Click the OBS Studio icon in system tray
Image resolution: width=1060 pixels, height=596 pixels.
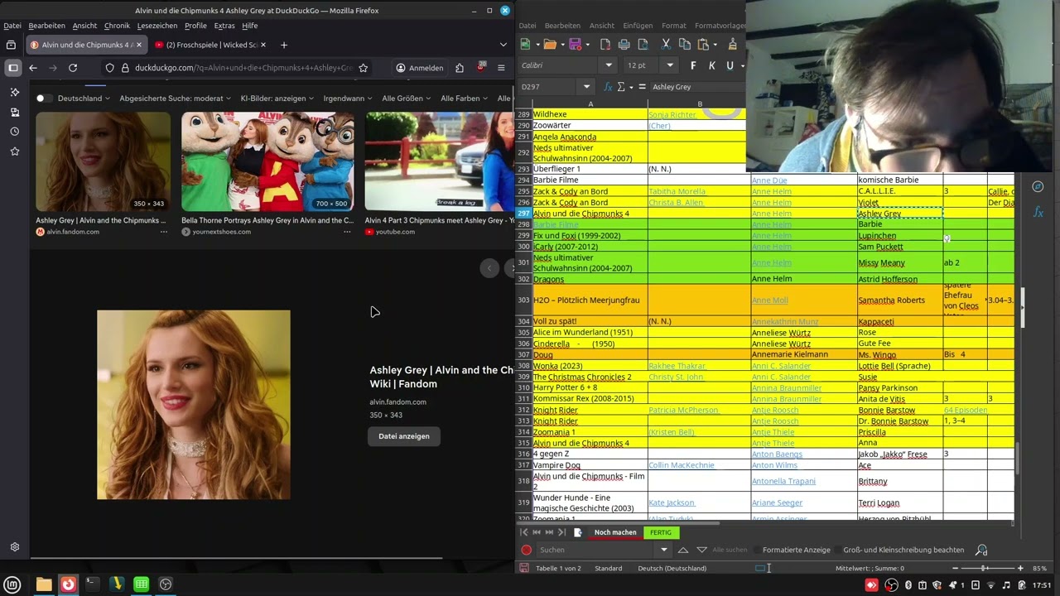click(x=891, y=585)
